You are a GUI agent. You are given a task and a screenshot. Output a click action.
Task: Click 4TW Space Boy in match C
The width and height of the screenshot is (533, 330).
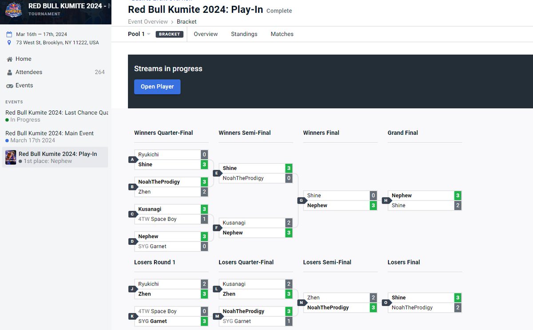[x=157, y=219]
